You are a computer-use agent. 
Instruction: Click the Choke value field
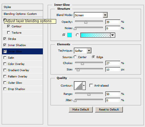(x=113, y=63)
